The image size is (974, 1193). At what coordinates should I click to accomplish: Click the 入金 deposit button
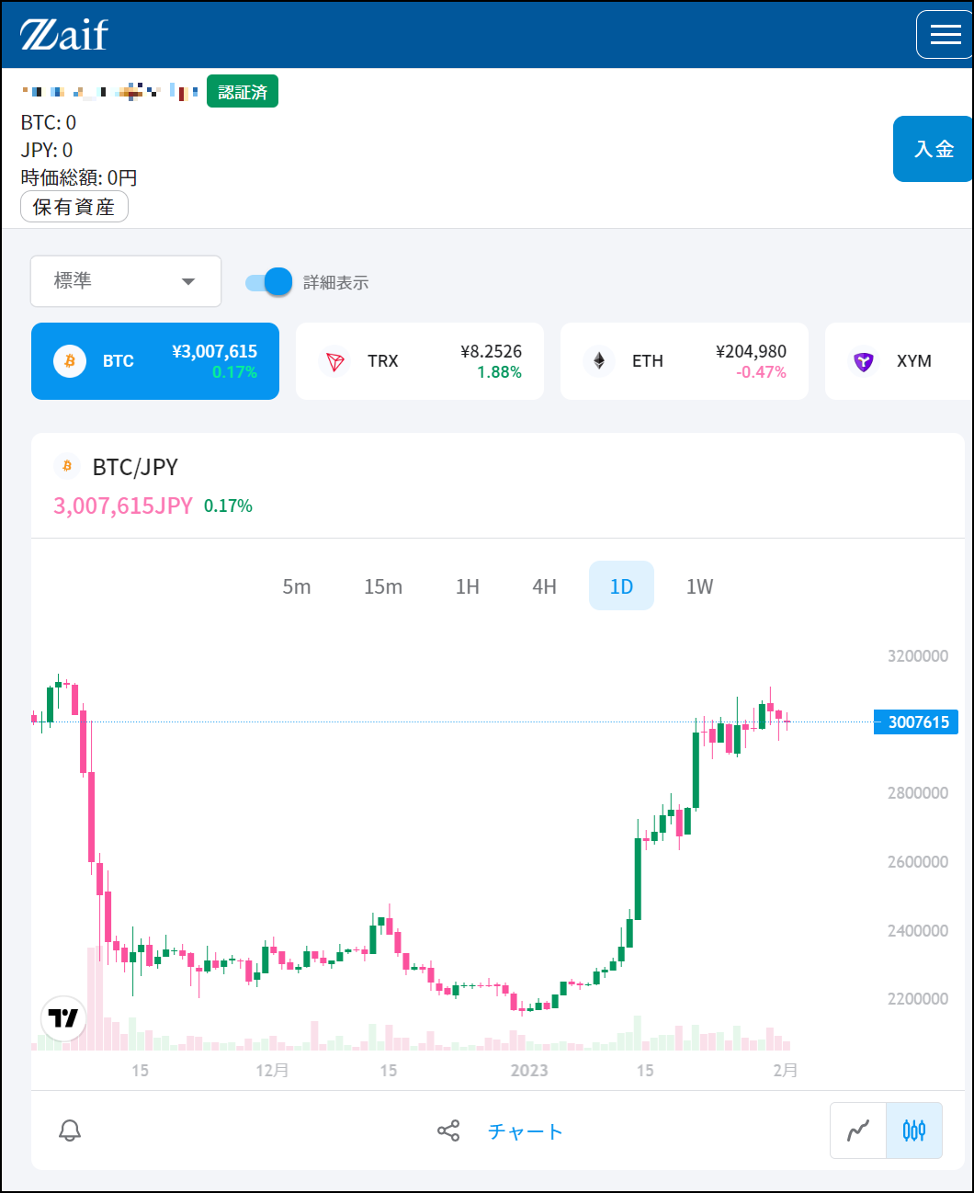(934, 149)
